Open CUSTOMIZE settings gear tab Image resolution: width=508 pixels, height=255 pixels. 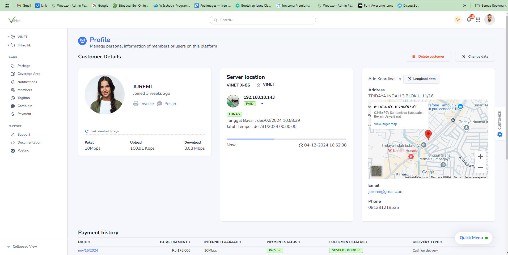pos(500,124)
